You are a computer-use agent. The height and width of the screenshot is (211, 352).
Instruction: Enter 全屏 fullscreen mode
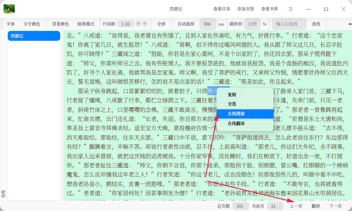click(161, 24)
